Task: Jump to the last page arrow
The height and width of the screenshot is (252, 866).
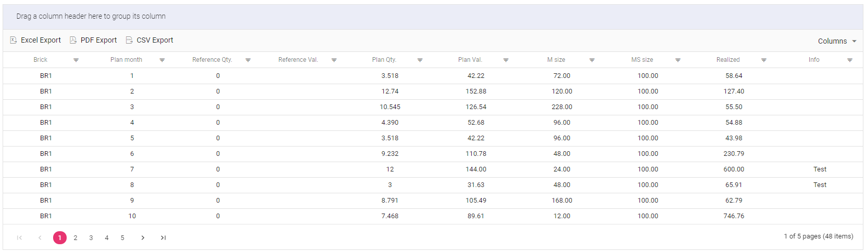Action: click(x=163, y=238)
